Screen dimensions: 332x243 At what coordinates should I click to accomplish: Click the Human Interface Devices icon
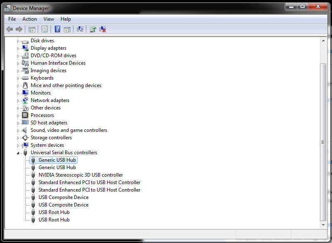pyautogui.click(x=25, y=63)
